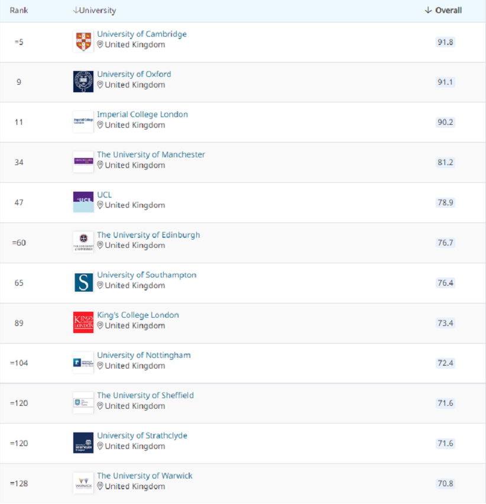Click the University of Oxford logo
The image size is (486, 504).
pyautogui.click(x=83, y=82)
